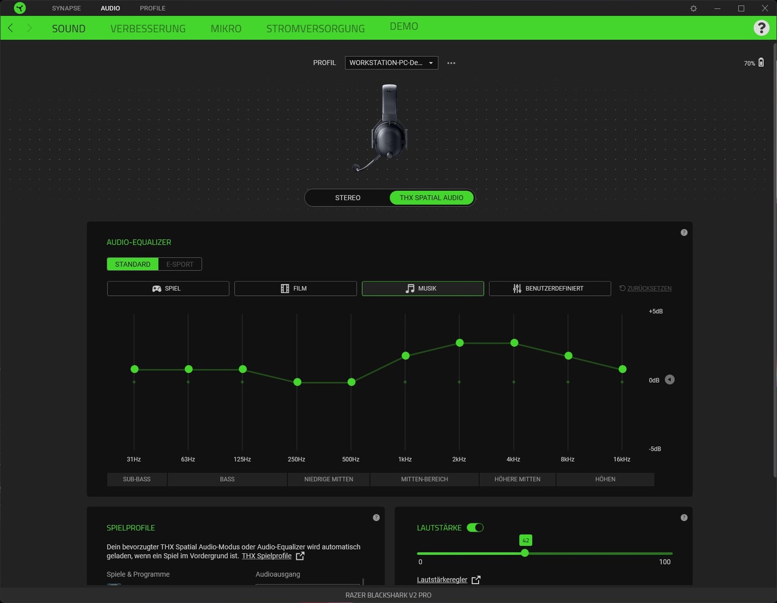Switch audio output to STEREO

click(347, 197)
